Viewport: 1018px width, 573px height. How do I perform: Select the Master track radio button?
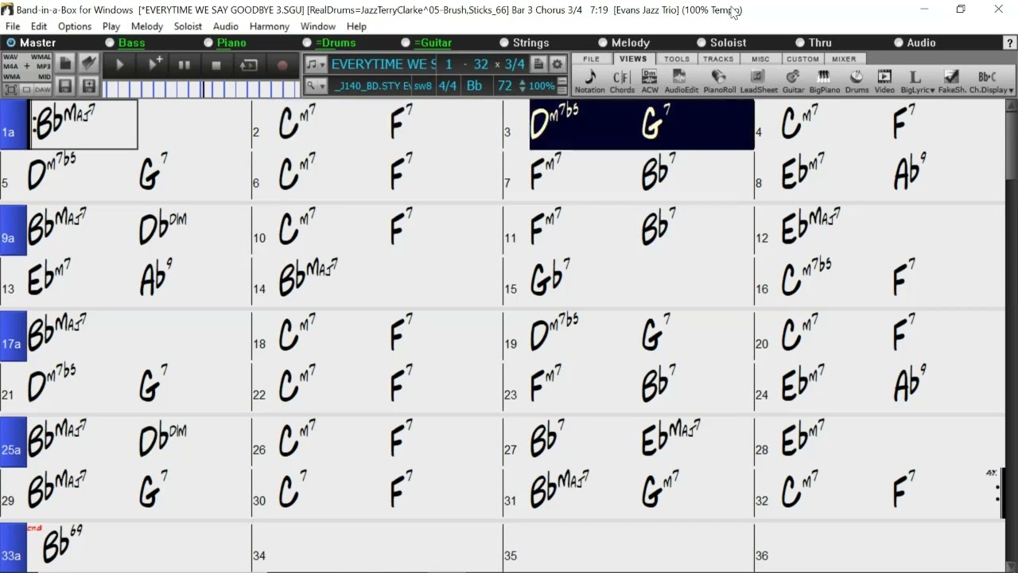[11, 43]
